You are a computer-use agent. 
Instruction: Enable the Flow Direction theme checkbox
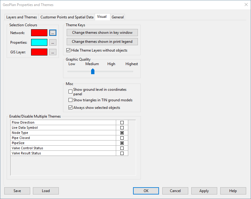click(122, 122)
